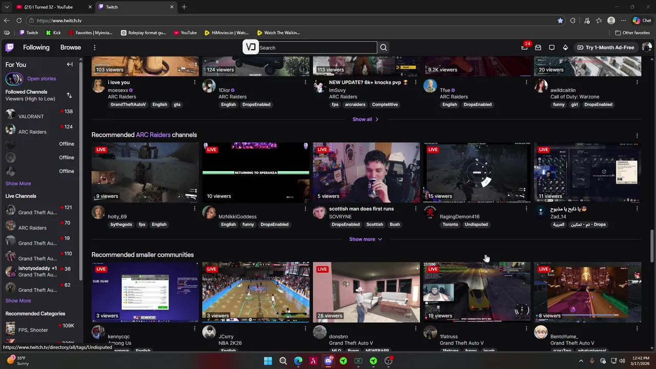
Task: Open Discord from the taskbar
Action: [329, 361]
